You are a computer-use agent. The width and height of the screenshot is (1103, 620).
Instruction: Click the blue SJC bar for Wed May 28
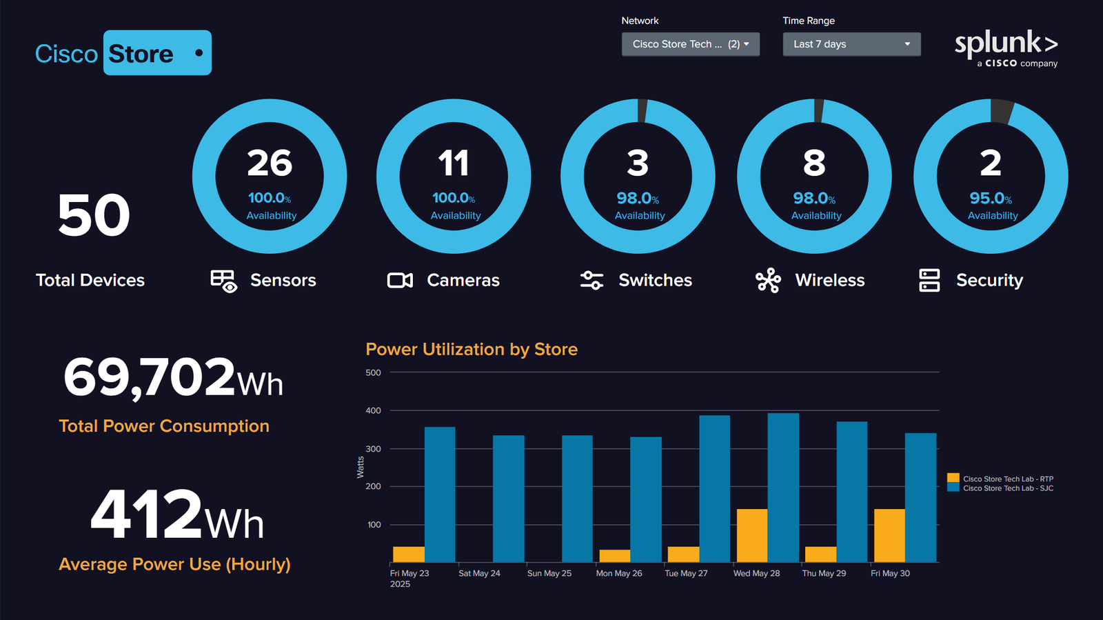click(783, 488)
